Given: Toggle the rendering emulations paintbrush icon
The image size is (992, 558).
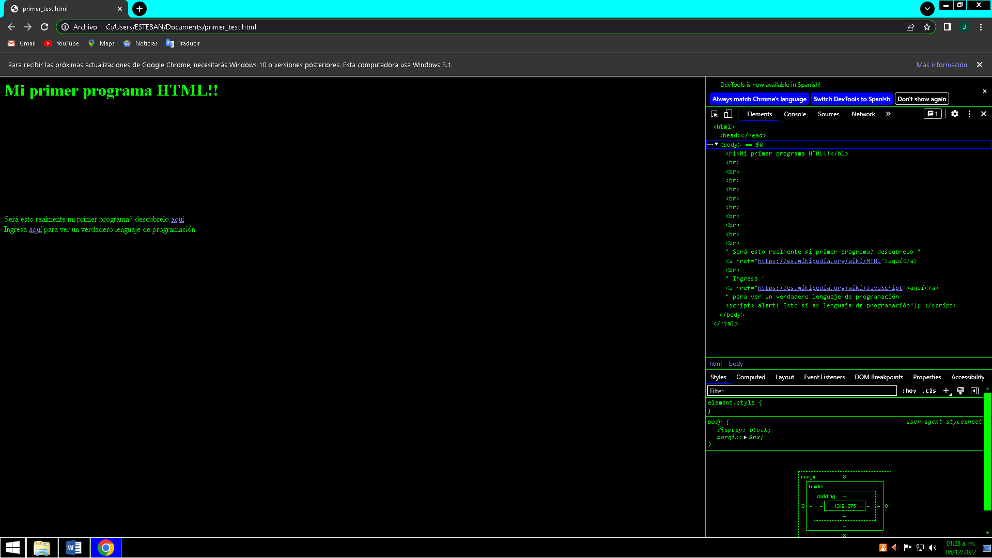Looking at the screenshot, I should [x=960, y=391].
